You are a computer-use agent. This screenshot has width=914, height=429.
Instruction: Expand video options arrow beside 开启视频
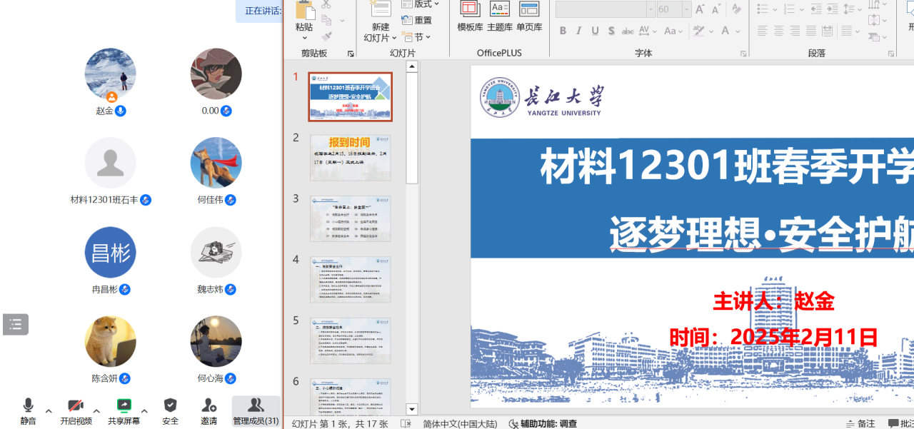(x=96, y=411)
